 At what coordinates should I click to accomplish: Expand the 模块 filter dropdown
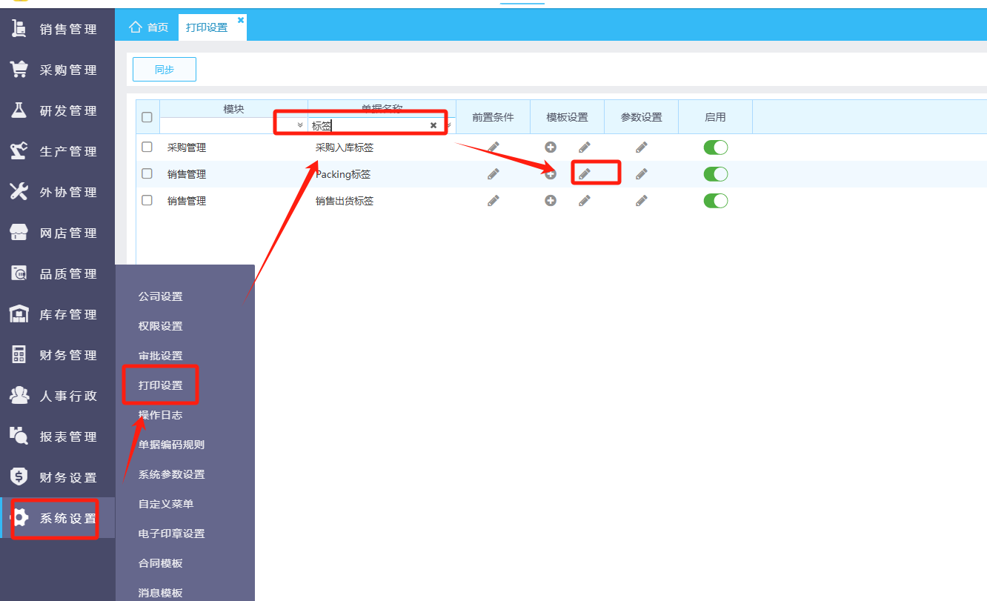coord(300,125)
